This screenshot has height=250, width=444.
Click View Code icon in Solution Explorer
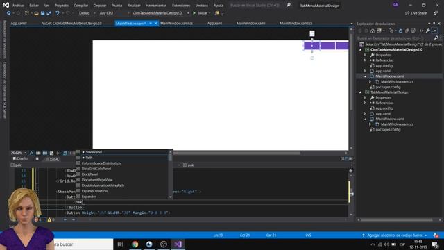(421, 31)
